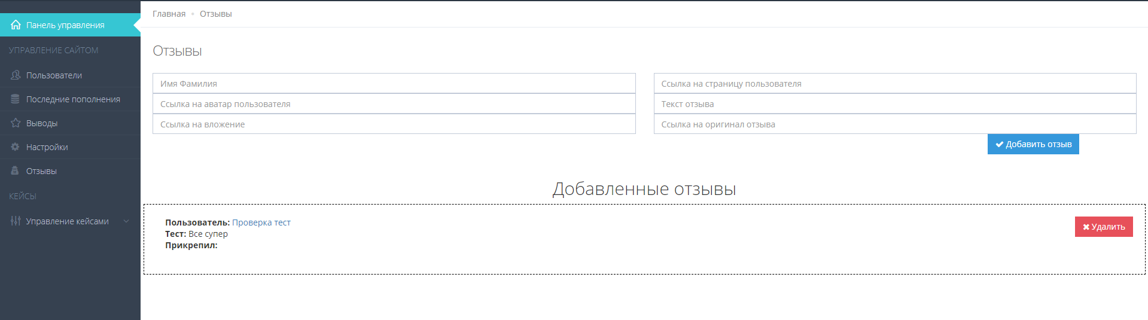Click the gear icon beside Настройки
Viewport: 1148px width, 320px height.
[x=16, y=147]
